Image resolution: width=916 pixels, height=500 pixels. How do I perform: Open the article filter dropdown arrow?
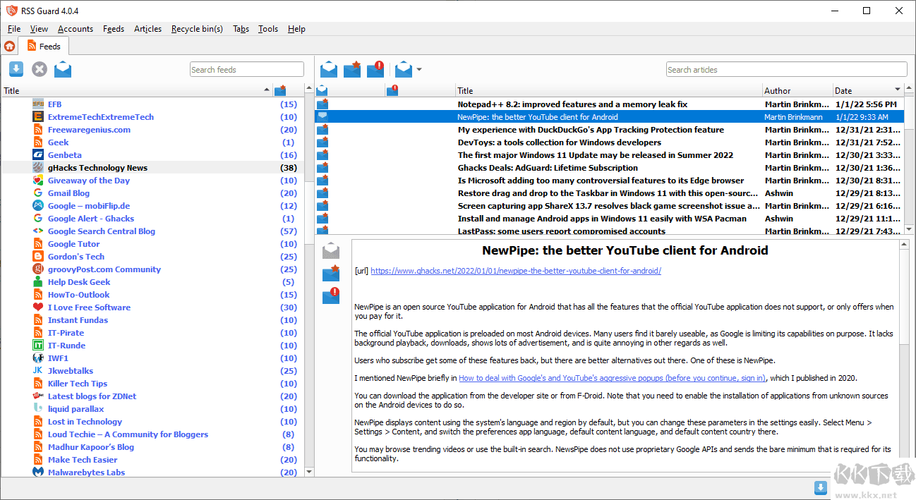[x=419, y=70]
